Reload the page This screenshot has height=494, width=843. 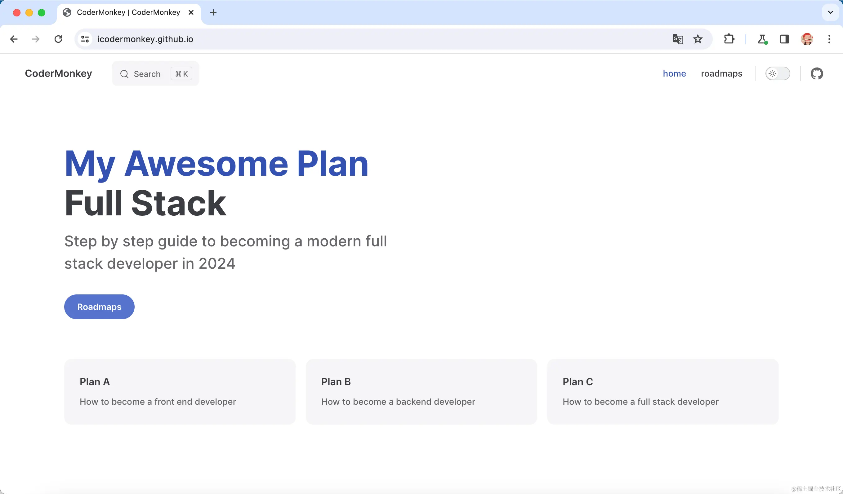click(x=58, y=39)
